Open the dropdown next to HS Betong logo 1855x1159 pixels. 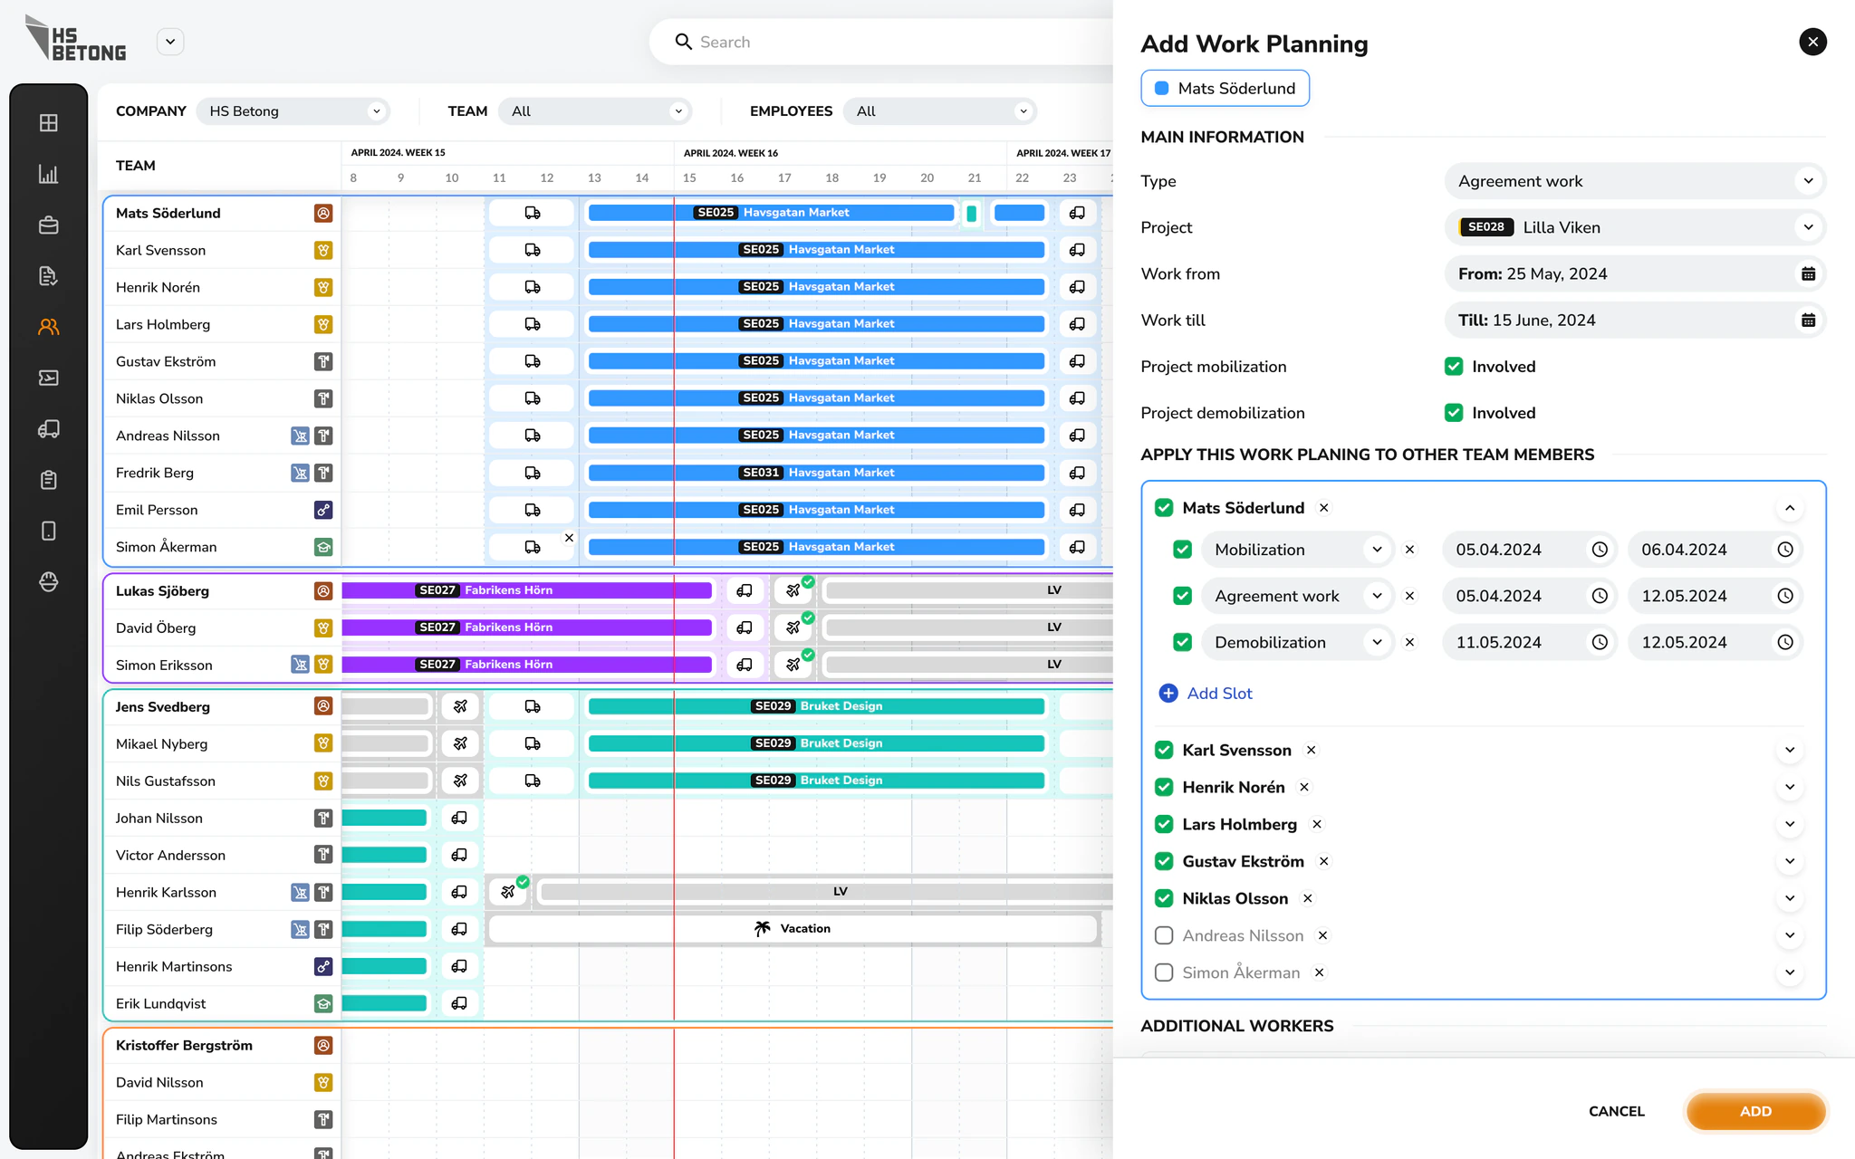click(x=170, y=42)
